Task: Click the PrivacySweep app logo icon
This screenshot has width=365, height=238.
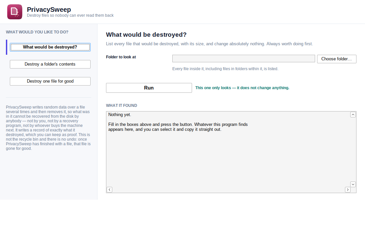Action: click(x=15, y=12)
